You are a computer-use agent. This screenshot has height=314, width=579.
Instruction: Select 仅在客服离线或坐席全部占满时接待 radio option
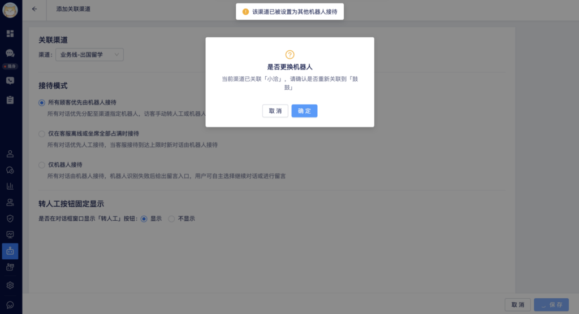(42, 134)
